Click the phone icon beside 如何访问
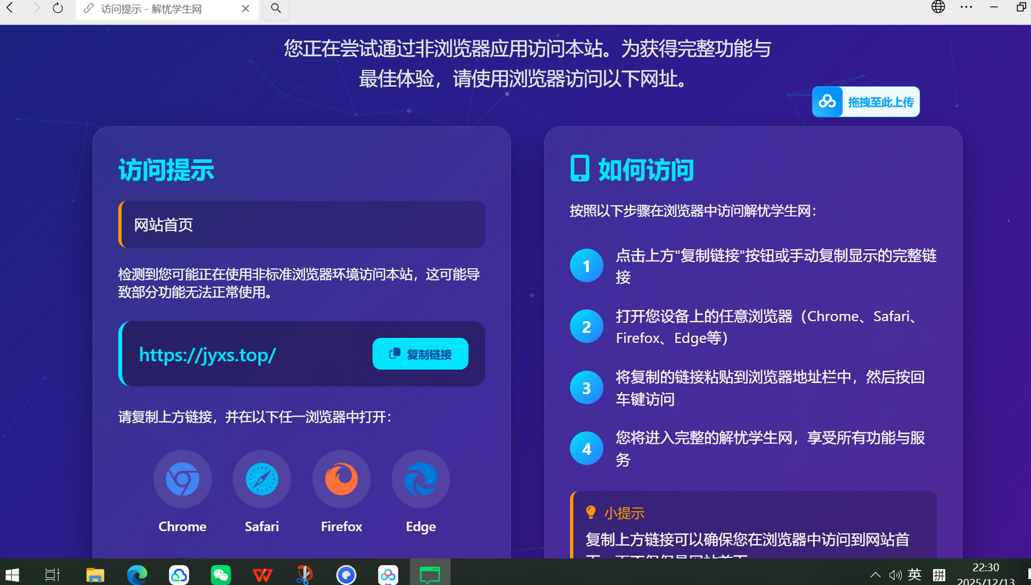This screenshot has width=1031, height=585. pyautogui.click(x=580, y=168)
